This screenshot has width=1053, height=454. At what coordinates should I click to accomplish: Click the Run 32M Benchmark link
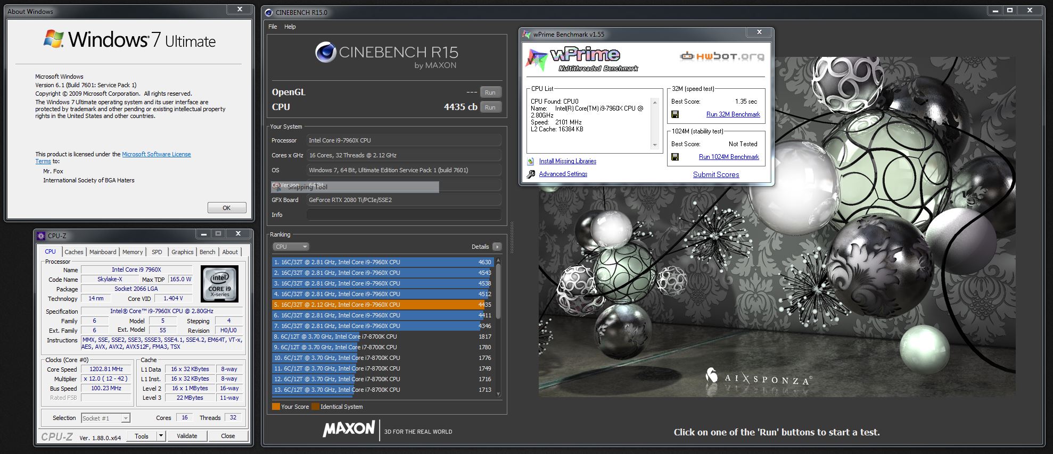(733, 114)
